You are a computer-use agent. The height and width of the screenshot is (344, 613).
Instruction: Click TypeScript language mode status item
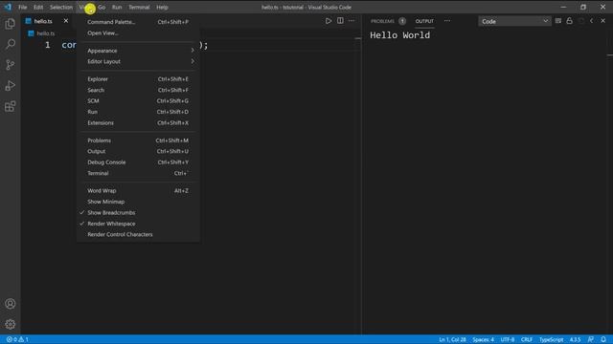tap(552, 340)
